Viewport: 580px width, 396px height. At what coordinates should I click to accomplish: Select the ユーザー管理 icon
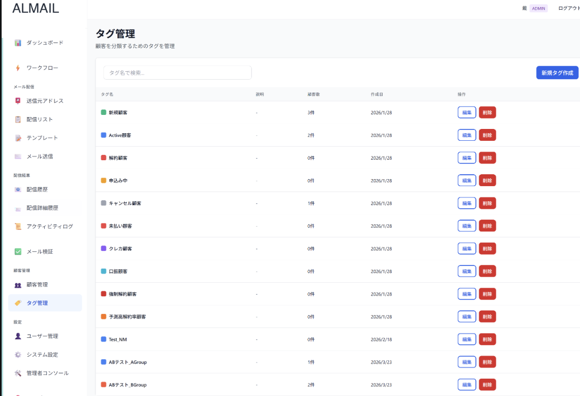point(18,336)
